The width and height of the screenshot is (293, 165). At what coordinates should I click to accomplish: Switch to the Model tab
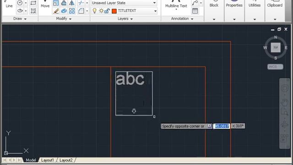[x=31, y=160]
